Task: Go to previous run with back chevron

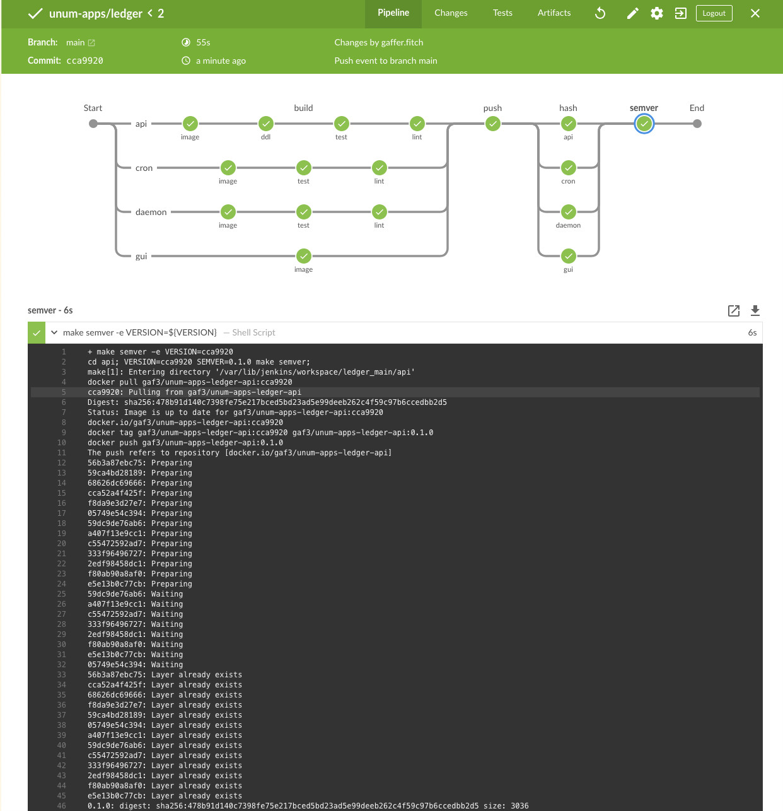Action: point(150,13)
